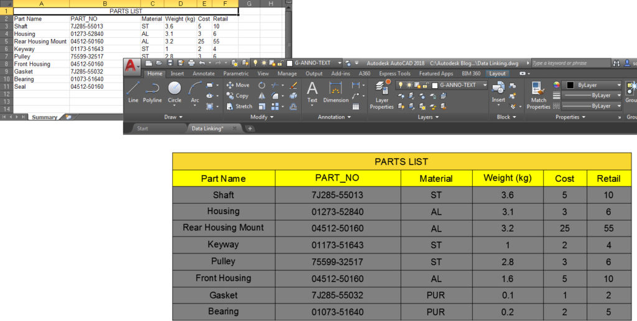Click the keyword search input field
The height and width of the screenshot is (321, 637).
[x=571, y=63]
